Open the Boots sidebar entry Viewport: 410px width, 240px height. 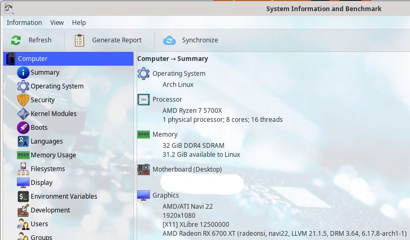(39, 128)
